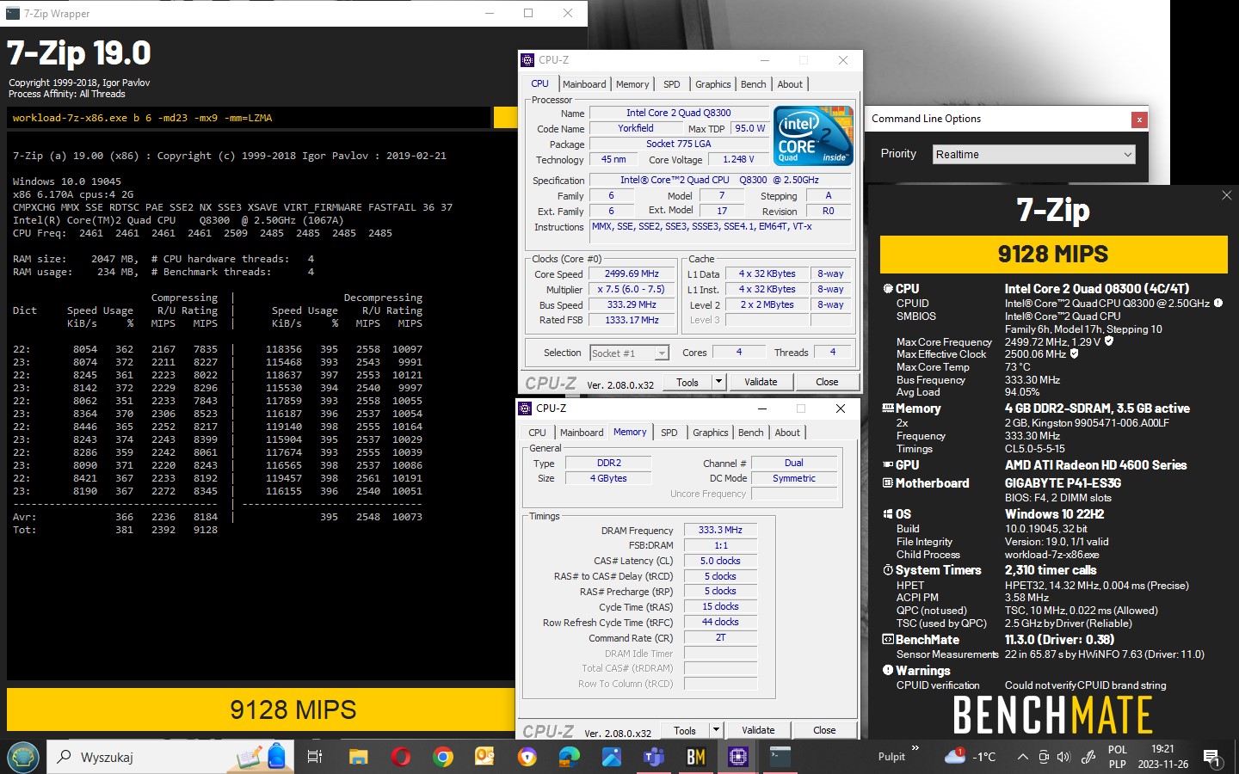Viewport: 1239px width, 774px height.
Task: Switch to CPU-Z taskbar icon
Action: (x=737, y=757)
